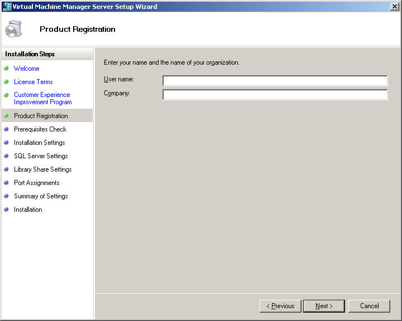Click blue bullet beside Prerequisites Check
402x321 pixels.
[x=6, y=129]
